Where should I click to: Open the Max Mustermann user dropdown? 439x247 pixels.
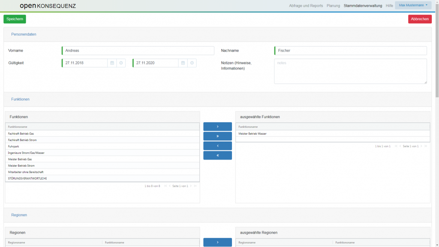(413, 5)
